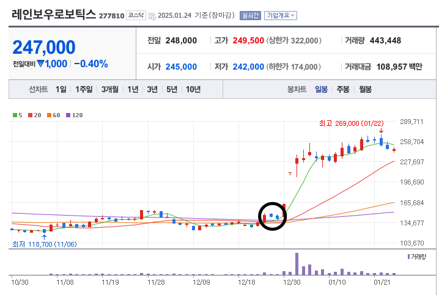Select the 1일 line chart period
This screenshot has width=439, height=295.
tap(61, 90)
